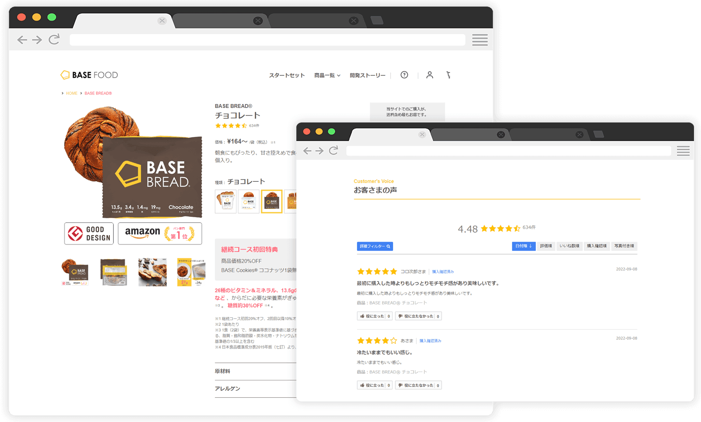The height and width of the screenshot is (422, 701).
Task: Click the back arrow in the rear browser
Action: pyautogui.click(x=22, y=40)
